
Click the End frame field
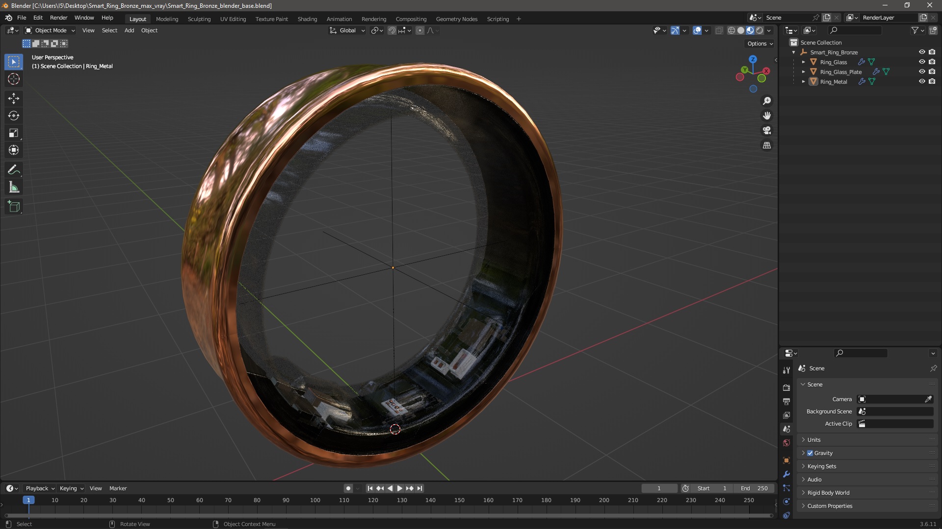(x=755, y=488)
